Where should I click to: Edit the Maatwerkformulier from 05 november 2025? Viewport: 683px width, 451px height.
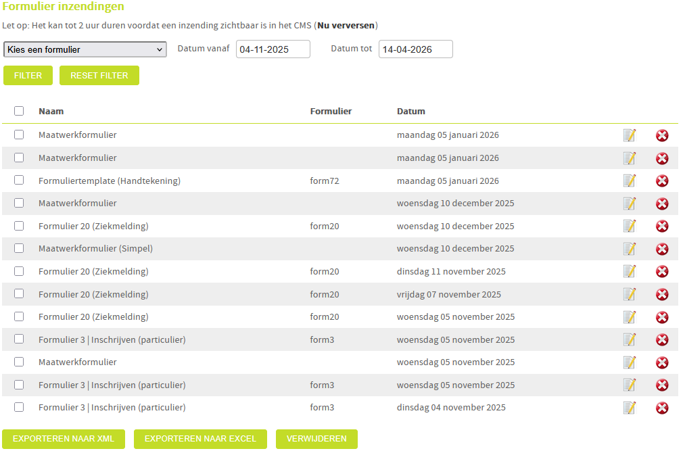pyautogui.click(x=630, y=362)
